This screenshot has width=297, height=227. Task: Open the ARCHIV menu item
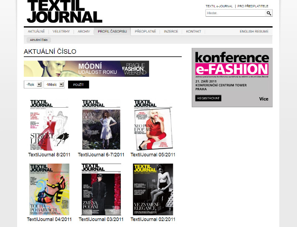[x=84, y=31]
